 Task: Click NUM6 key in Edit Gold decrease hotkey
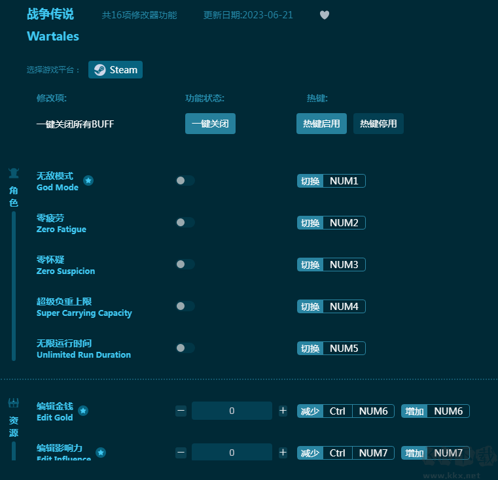pos(373,411)
